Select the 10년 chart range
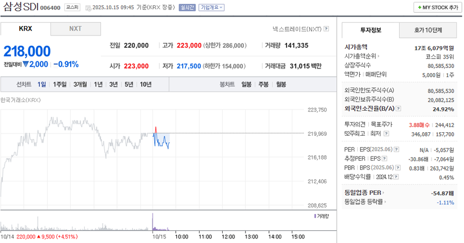 146,85
